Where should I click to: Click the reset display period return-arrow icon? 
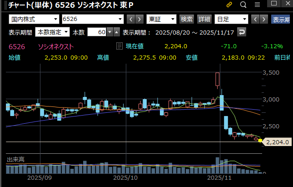(x=242, y=32)
